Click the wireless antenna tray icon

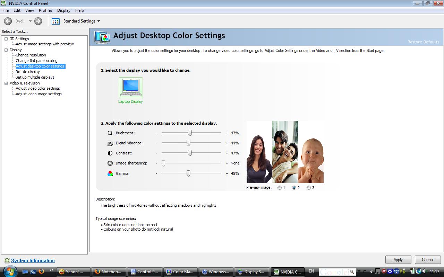pyautogui.click(x=396, y=271)
